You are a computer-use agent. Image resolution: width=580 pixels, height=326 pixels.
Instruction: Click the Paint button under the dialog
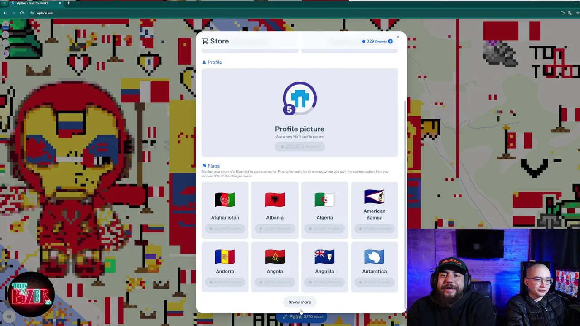click(x=303, y=316)
